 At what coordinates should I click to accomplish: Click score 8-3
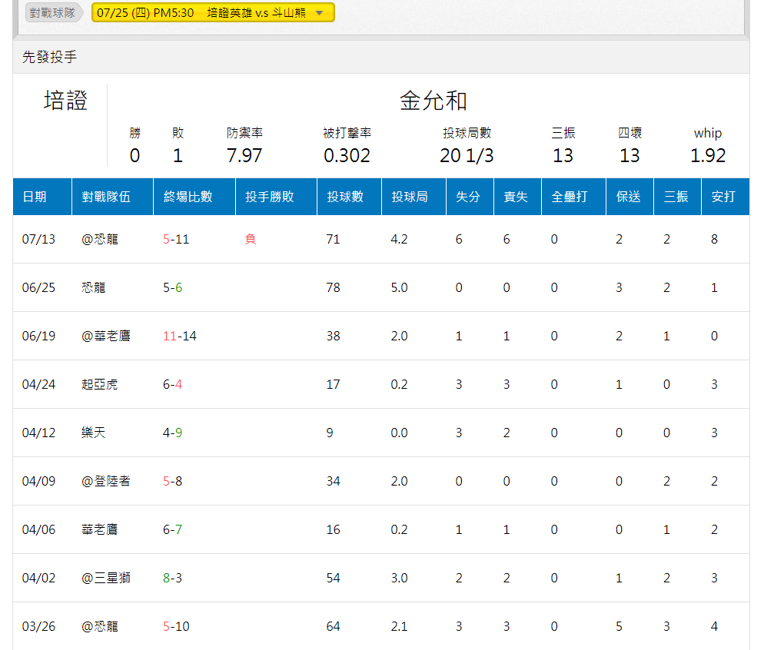click(x=172, y=578)
